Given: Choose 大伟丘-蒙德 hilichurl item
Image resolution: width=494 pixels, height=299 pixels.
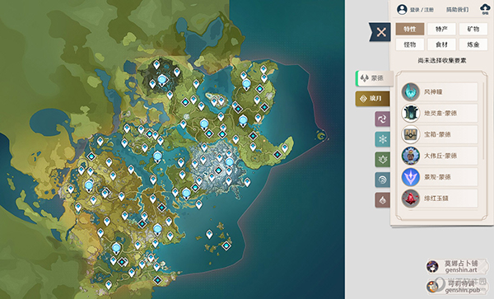Looking at the screenshot, I should (440, 156).
